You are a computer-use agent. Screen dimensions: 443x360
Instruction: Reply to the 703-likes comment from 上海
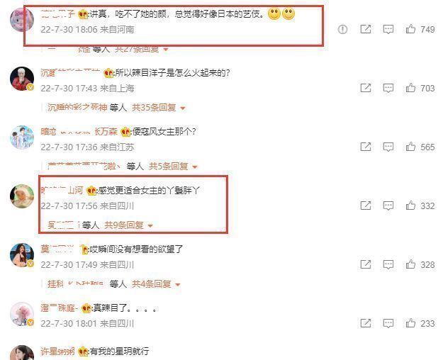[x=388, y=88]
